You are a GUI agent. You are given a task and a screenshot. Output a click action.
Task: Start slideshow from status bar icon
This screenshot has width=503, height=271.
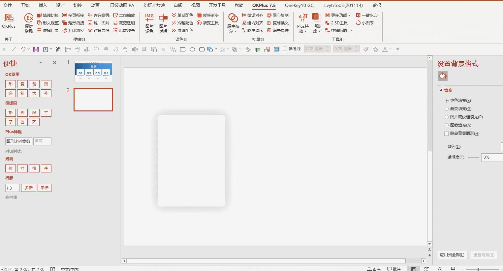[x=453, y=269]
